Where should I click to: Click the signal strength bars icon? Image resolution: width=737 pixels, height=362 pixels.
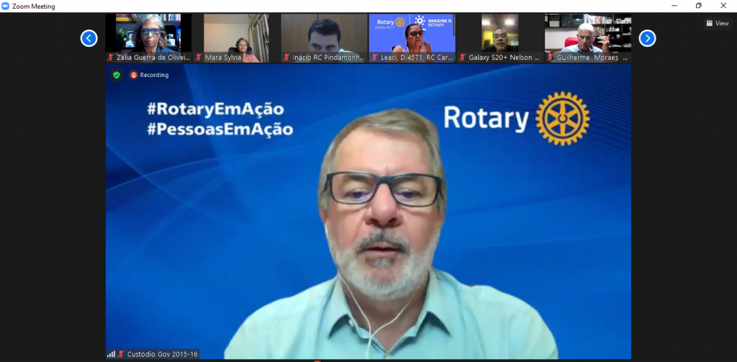(x=111, y=354)
